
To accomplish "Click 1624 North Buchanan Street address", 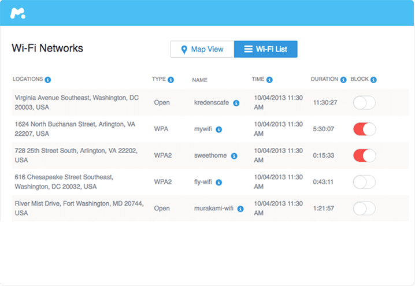I will point(75,129).
